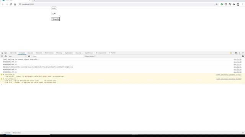Open the Default levels dropdown
This screenshot has width=245, height=137.
90,56
